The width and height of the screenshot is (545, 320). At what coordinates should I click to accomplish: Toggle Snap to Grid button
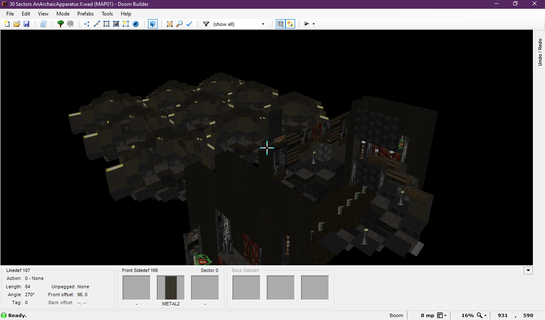click(281, 24)
